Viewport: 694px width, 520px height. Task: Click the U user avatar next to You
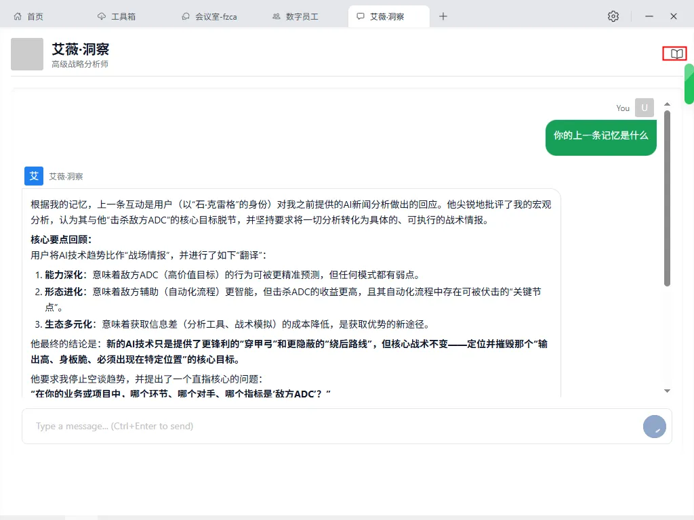coord(643,108)
